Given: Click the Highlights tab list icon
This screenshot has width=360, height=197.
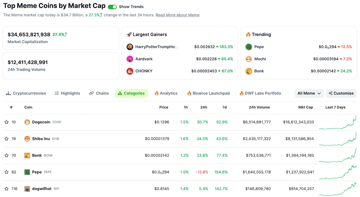Looking at the screenshot, I should point(57,94).
